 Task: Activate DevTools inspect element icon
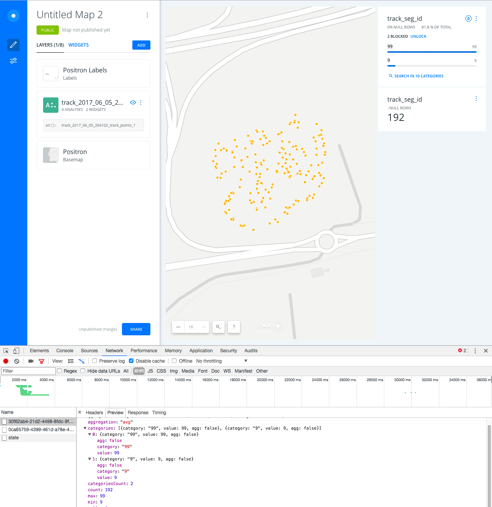(x=6, y=351)
